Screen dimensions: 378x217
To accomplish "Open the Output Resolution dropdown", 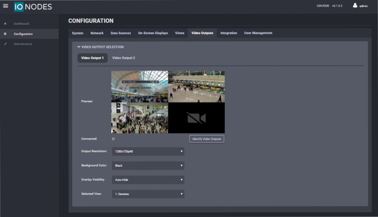I will 148,151.
